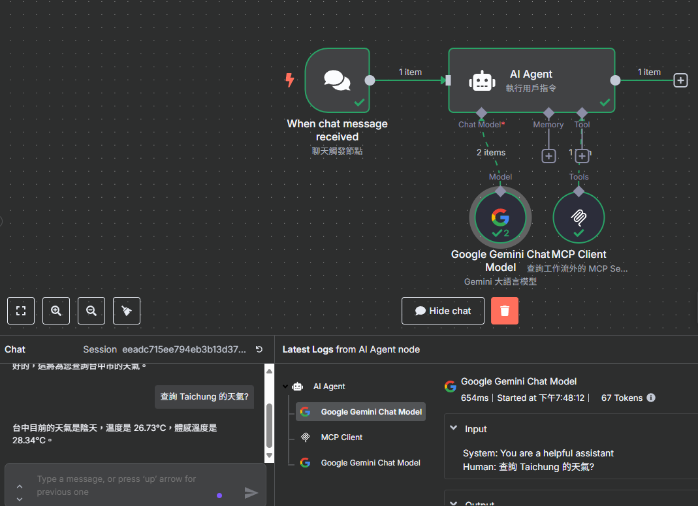This screenshot has height=506, width=698.
Task: Add a Memory sub-node with plus
Action: (548, 156)
